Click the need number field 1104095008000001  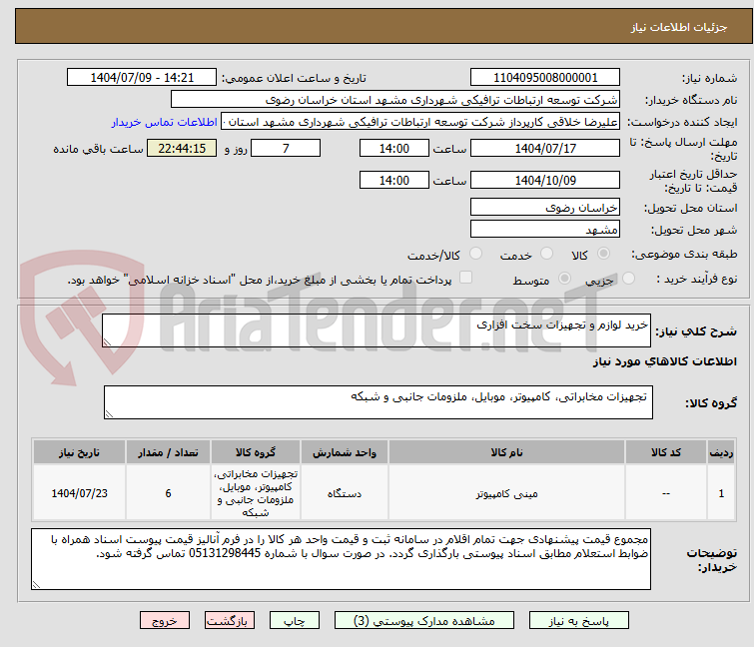[545, 78]
